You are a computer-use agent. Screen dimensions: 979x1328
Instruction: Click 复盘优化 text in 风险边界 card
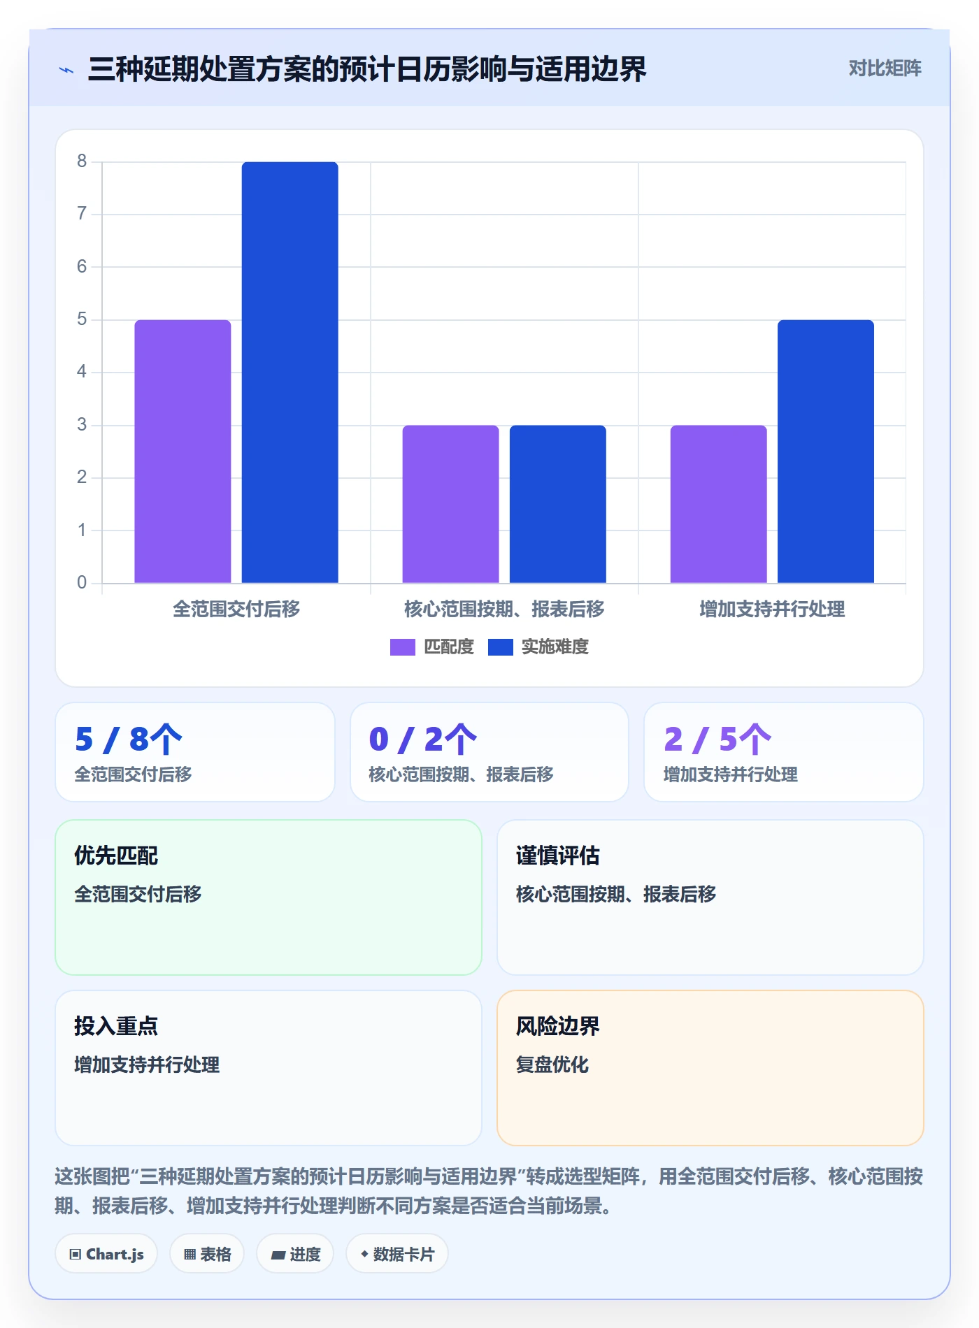point(552,1064)
